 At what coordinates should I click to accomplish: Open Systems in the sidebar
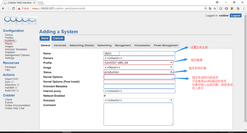(10, 41)
